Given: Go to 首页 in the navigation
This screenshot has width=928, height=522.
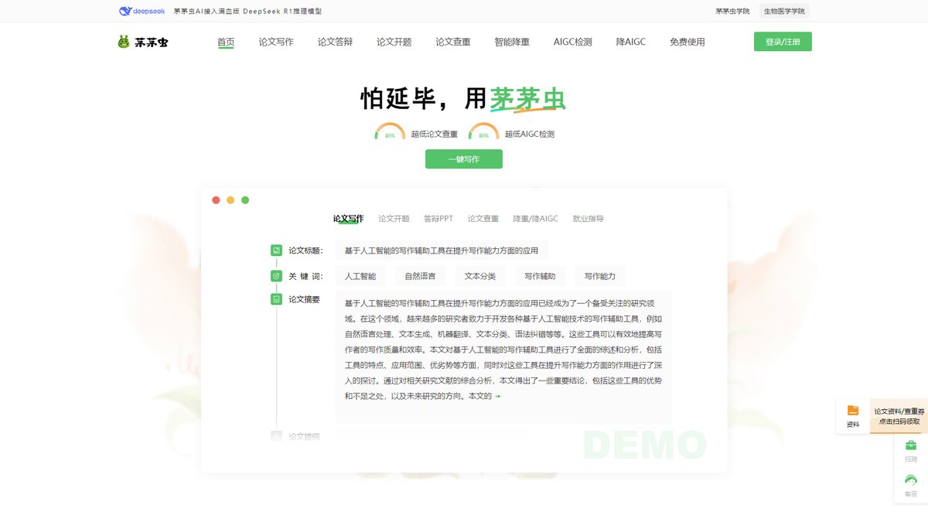Looking at the screenshot, I should click(x=226, y=42).
